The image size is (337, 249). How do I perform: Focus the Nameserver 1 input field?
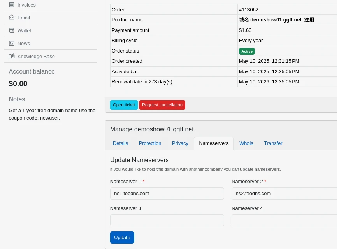(167, 193)
